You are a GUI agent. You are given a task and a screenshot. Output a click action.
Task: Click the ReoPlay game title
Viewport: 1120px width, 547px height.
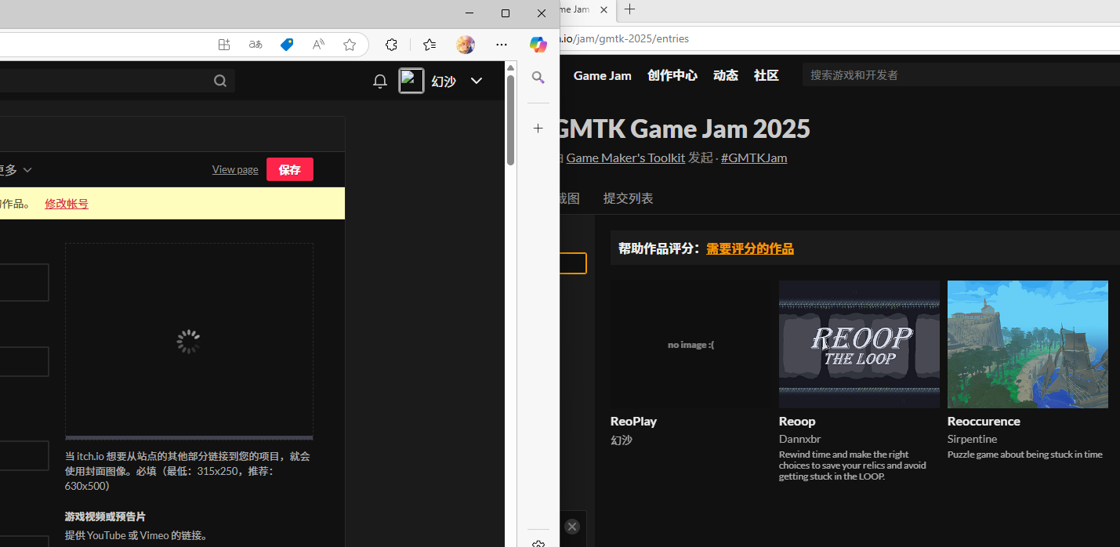[x=633, y=421]
